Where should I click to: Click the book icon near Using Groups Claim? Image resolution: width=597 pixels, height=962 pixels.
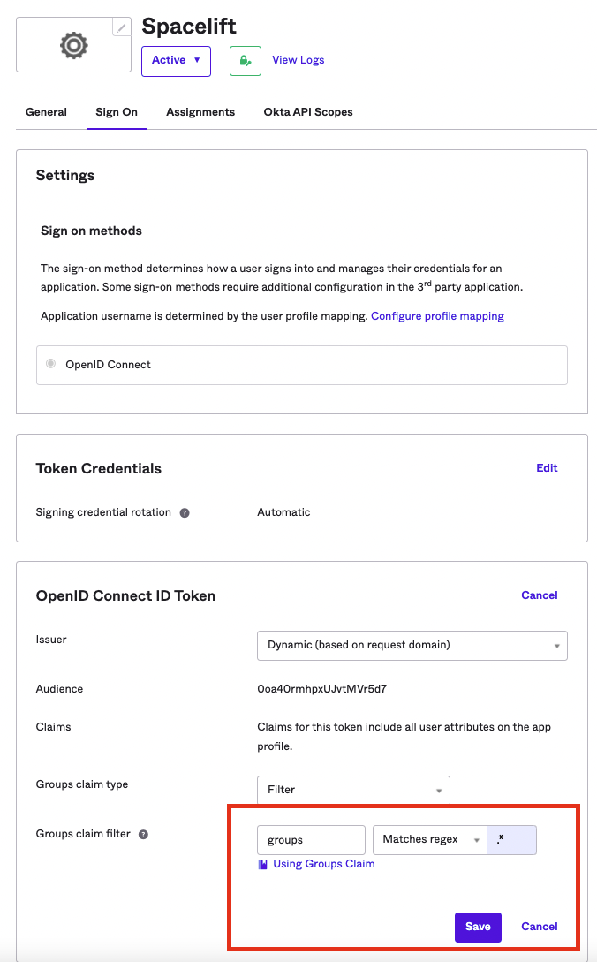(x=262, y=864)
